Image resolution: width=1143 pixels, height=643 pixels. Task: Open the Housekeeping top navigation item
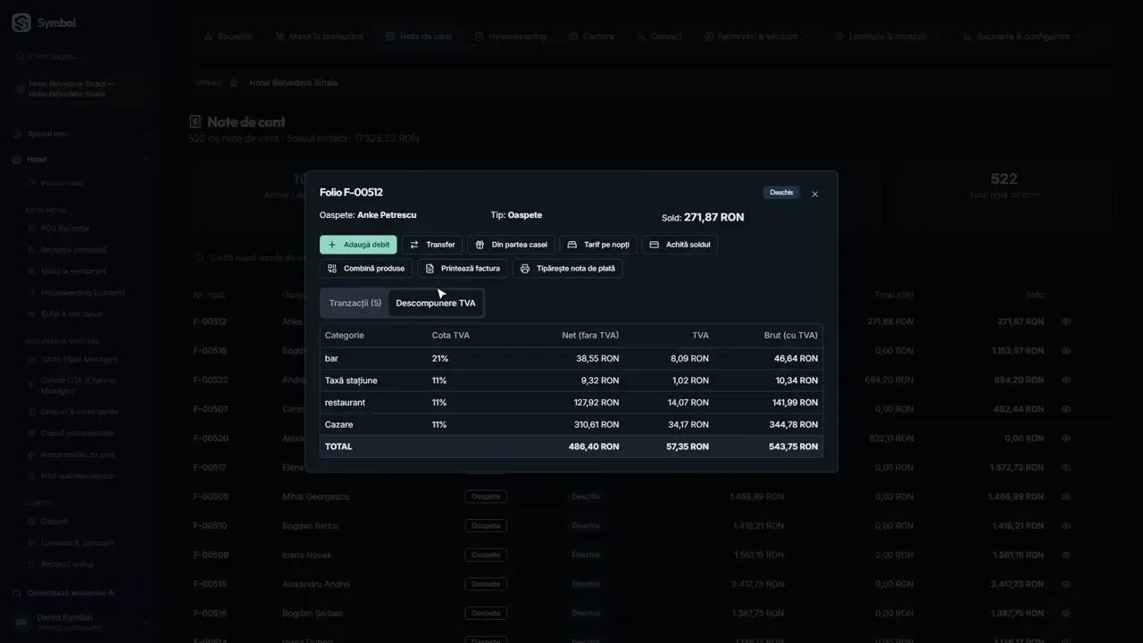click(511, 37)
